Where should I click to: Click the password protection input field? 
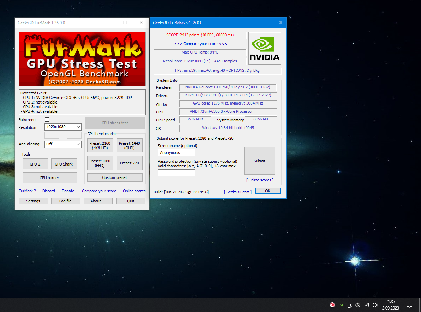coord(176,173)
